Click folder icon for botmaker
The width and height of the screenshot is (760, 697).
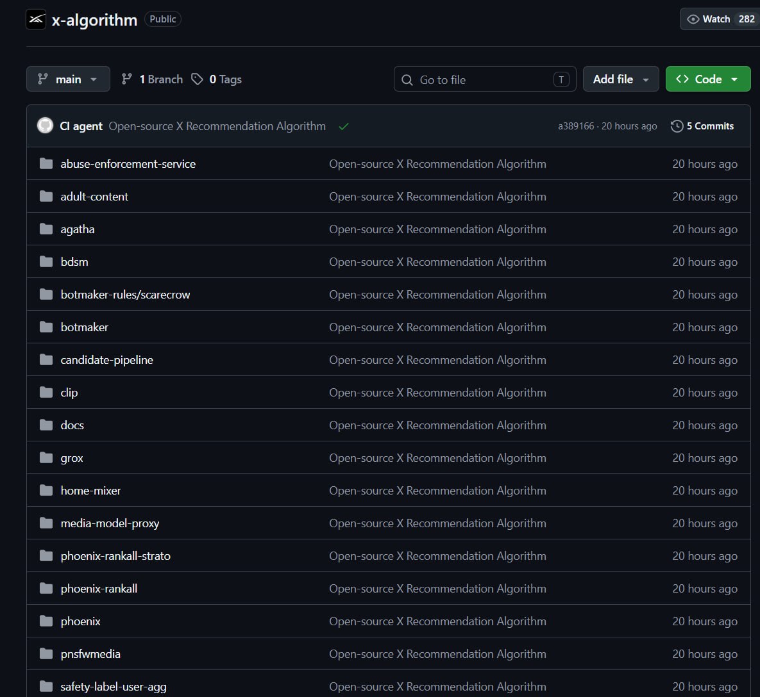46,327
